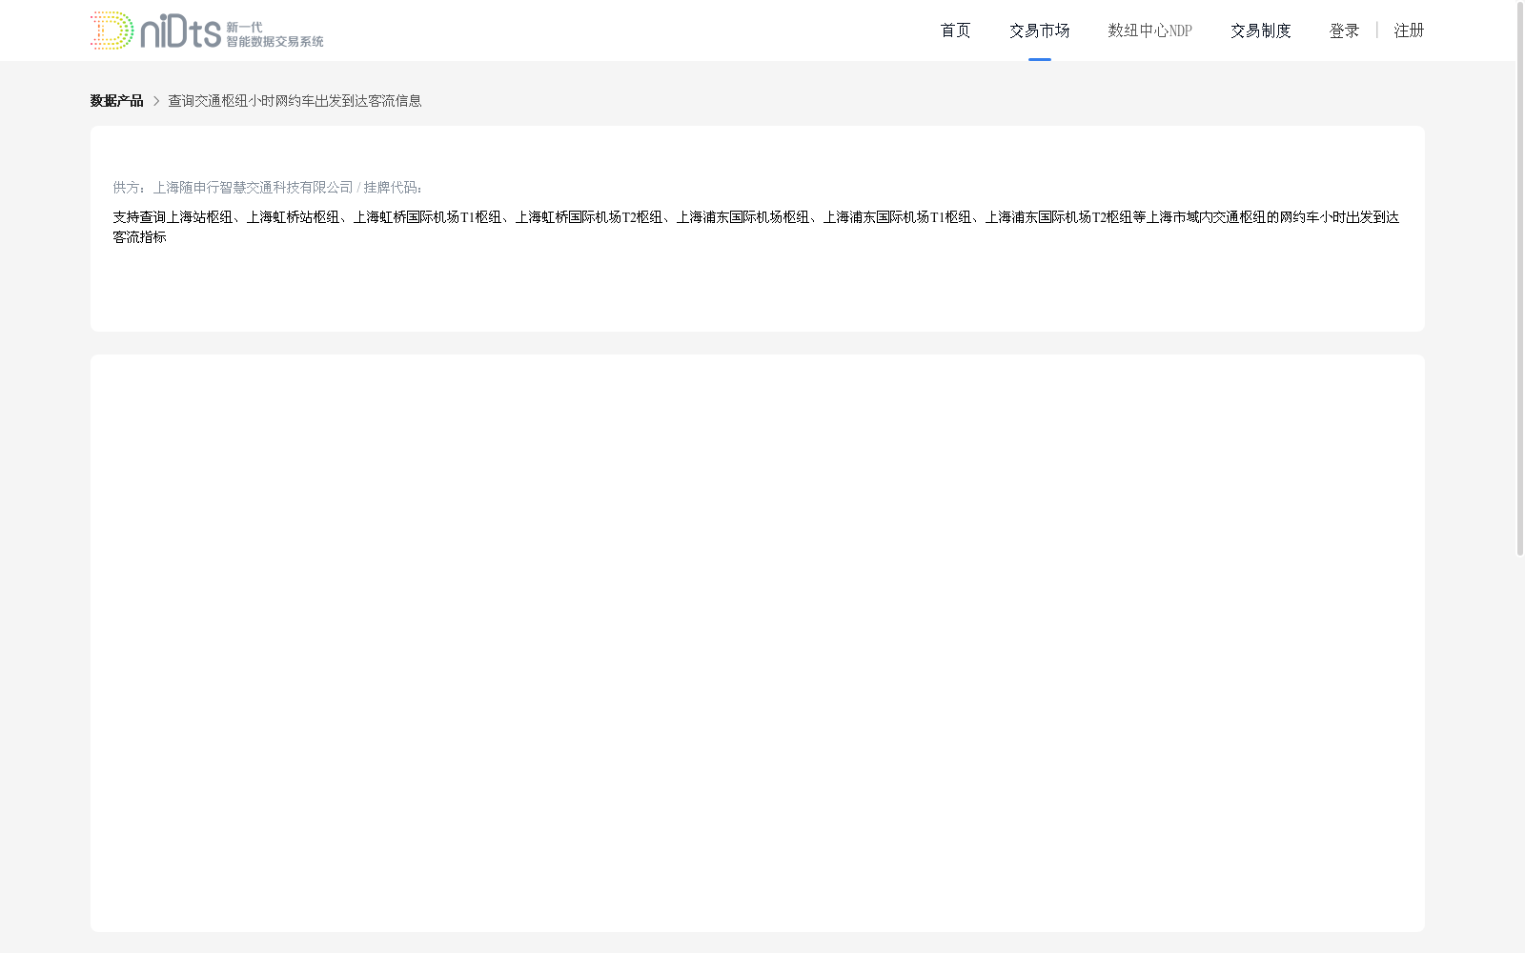Open the 首页 navigation item
Viewport: 1525px width, 953px height.
point(955,30)
